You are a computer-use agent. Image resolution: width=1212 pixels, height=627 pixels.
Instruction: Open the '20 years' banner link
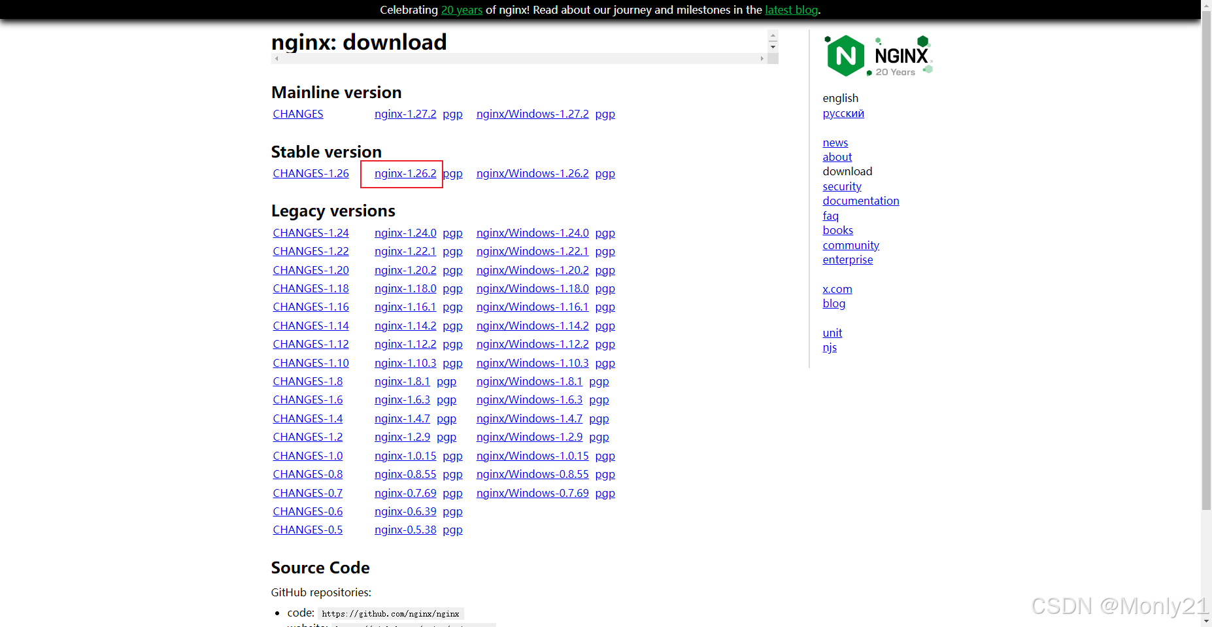[462, 10]
